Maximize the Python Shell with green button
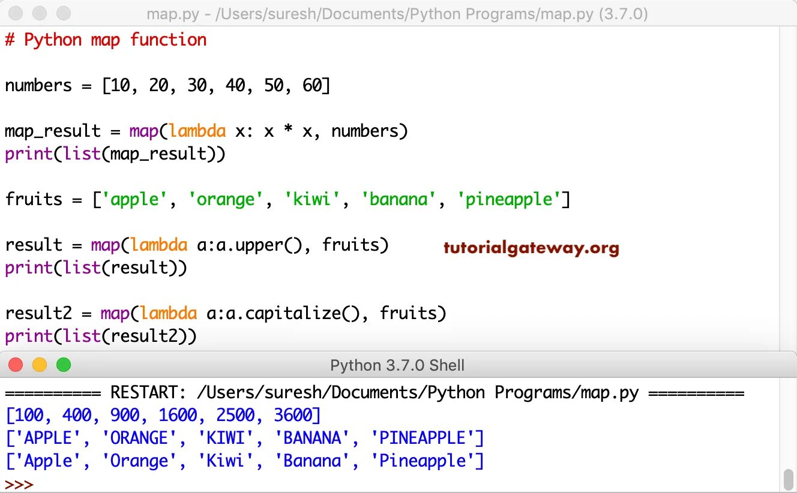 64,365
